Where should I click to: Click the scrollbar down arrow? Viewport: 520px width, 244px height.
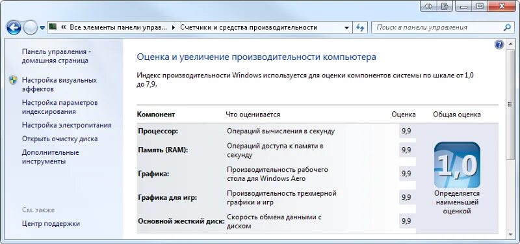[510, 235]
